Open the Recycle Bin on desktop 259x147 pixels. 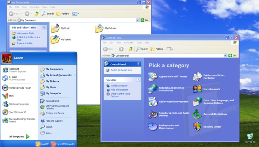point(250,137)
